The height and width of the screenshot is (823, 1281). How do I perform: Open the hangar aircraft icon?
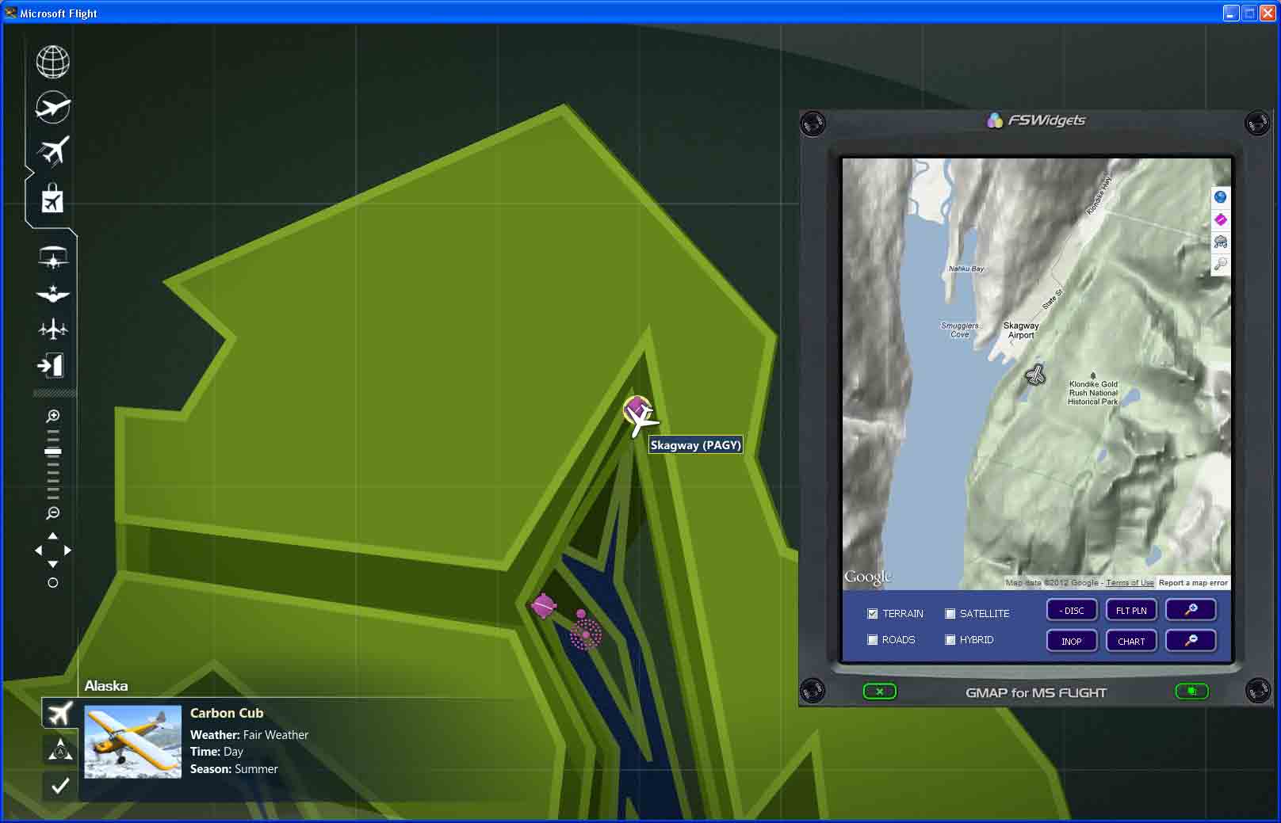(53, 257)
